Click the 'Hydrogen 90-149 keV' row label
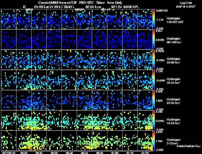 [x=174, y=40]
